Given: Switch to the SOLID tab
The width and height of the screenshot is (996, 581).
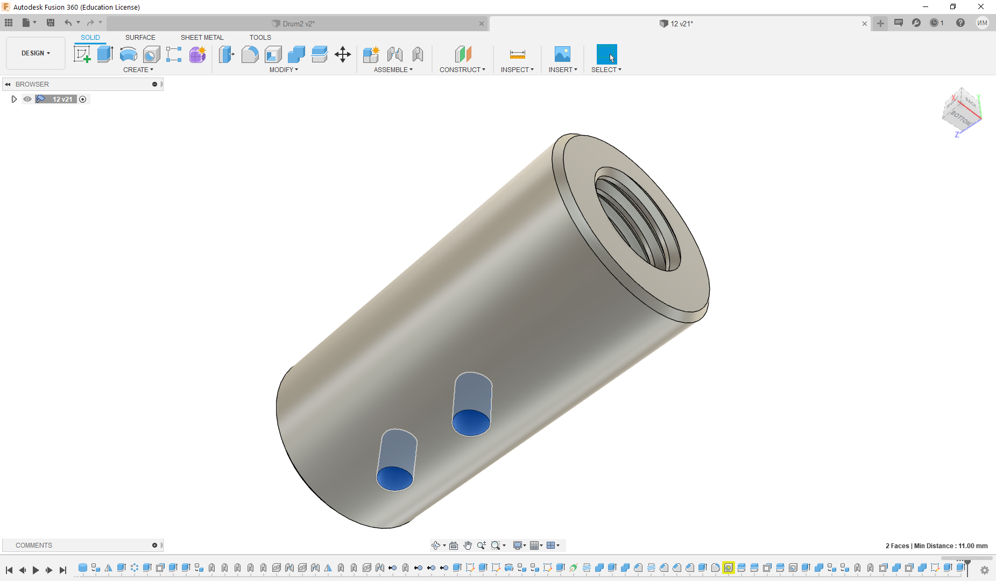Looking at the screenshot, I should tap(90, 38).
